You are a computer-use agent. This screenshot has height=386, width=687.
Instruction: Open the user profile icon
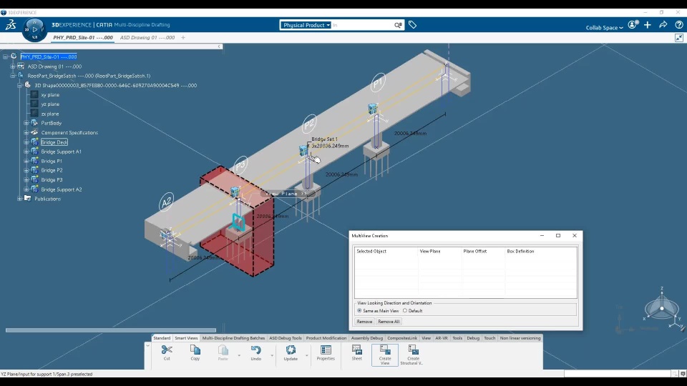click(633, 25)
